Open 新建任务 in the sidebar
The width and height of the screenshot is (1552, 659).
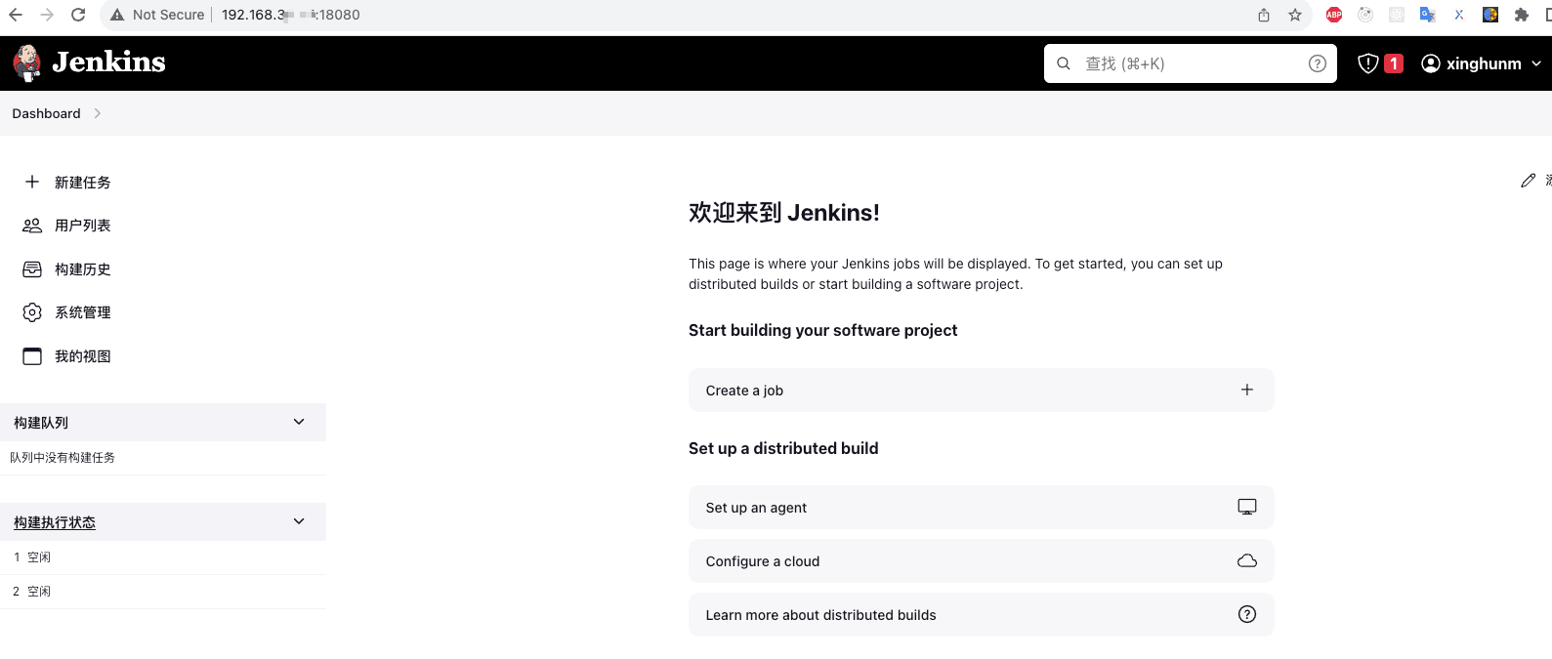coord(83,183)
